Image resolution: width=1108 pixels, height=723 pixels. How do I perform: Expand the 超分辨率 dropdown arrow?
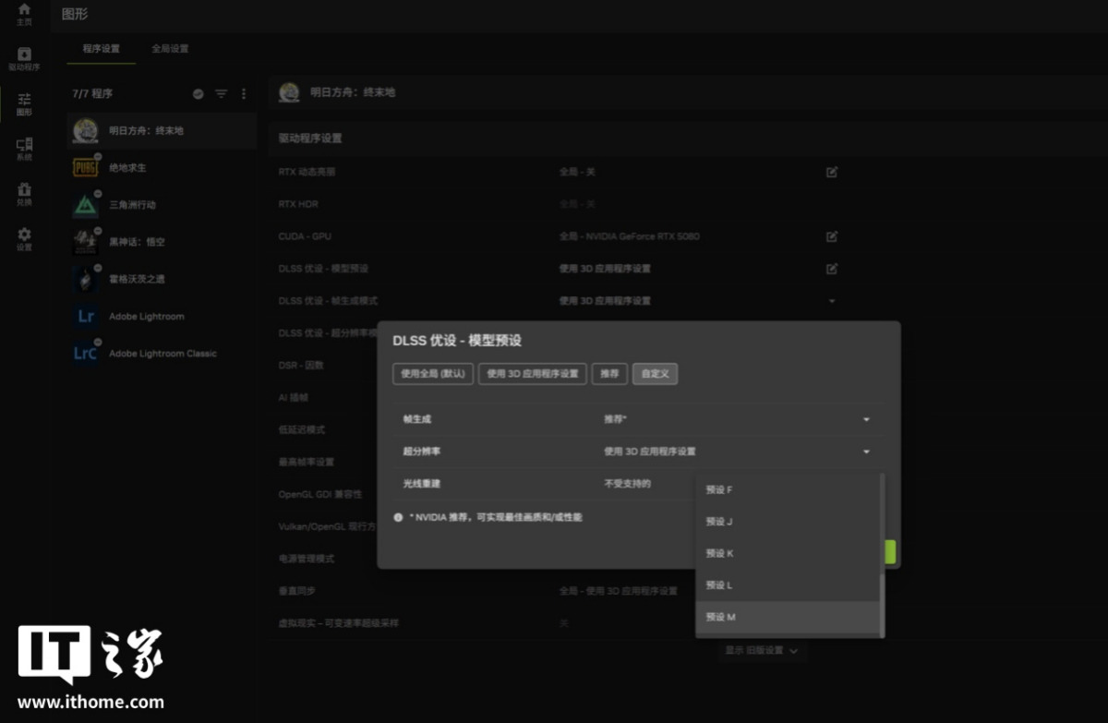866,452
